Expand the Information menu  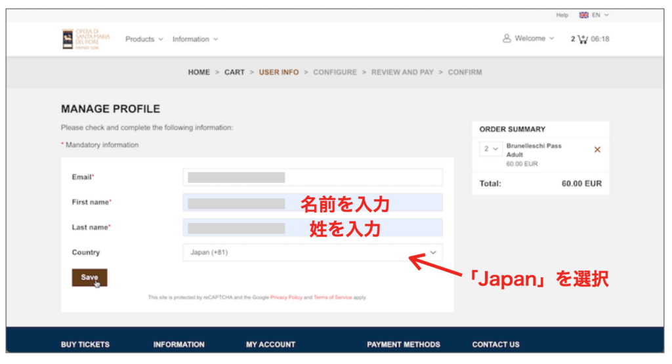[x=195, y=39]
